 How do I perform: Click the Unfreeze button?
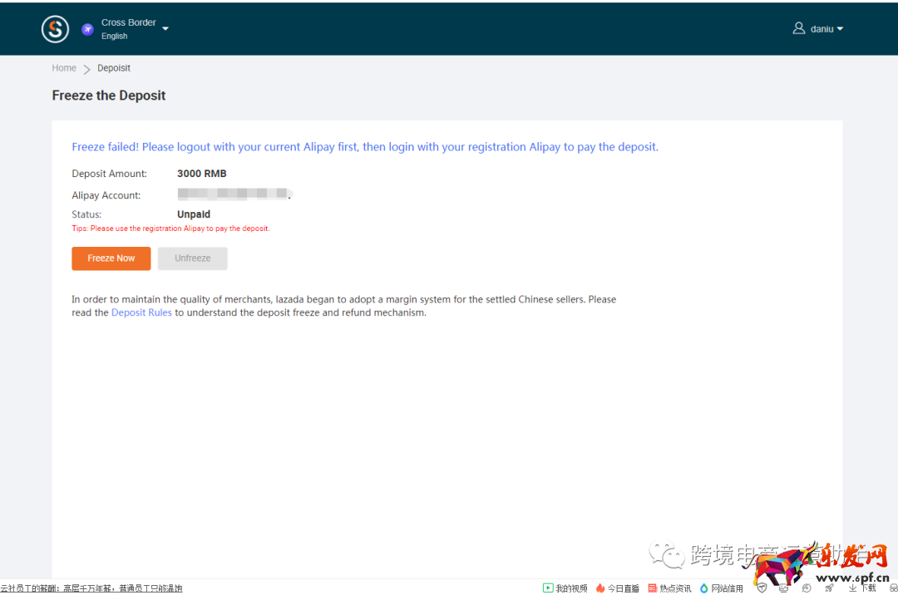[x=192, y=258]
